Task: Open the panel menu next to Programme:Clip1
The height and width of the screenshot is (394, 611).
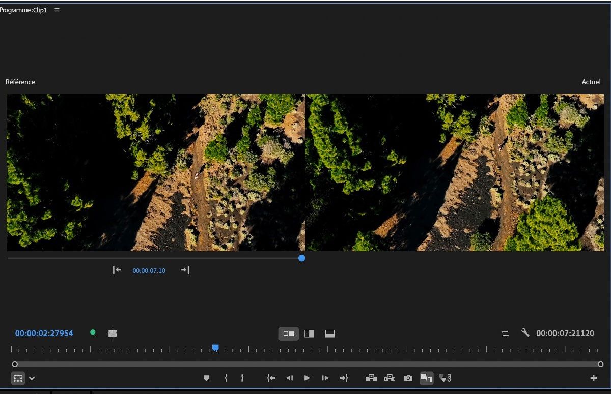Action: (56, 9)
